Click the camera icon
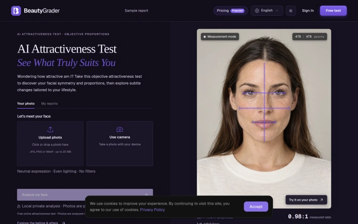The height and width of the screenshot is (224, 358). point(120,129)
